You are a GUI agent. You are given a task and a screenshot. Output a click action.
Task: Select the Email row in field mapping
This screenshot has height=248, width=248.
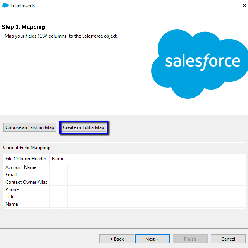click(11, 175)
